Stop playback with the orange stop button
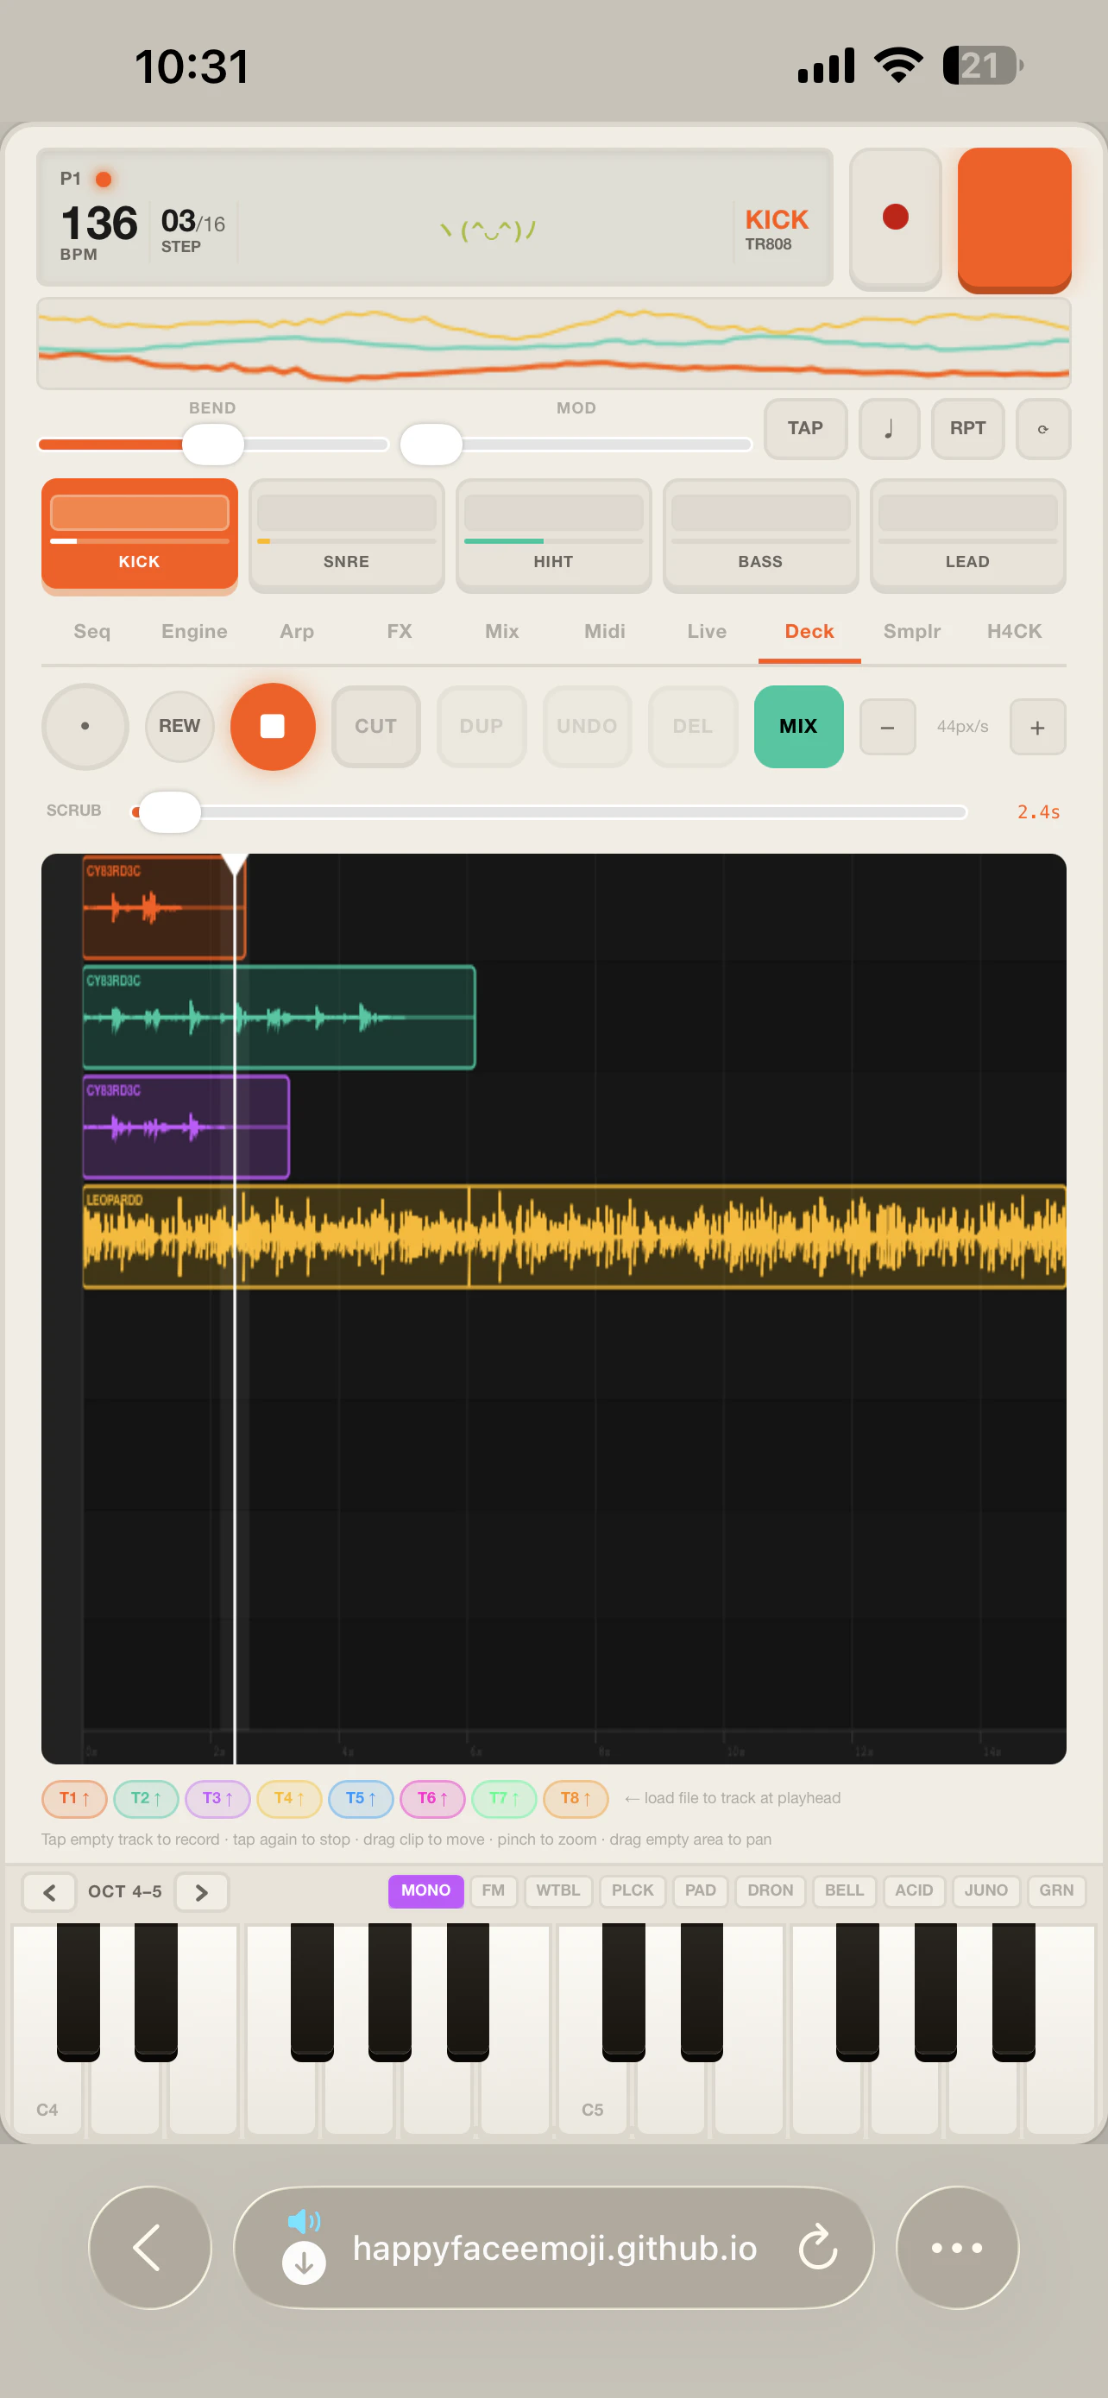The height and width of the screenshot is (2398, 1108). (273, 726)
